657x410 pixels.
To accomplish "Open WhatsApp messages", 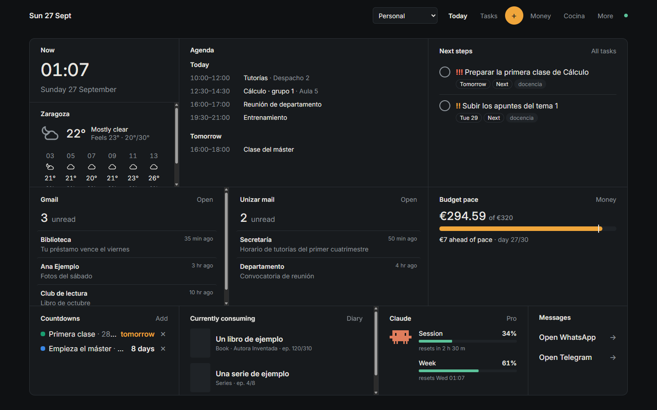I will [x=578, y=338].
